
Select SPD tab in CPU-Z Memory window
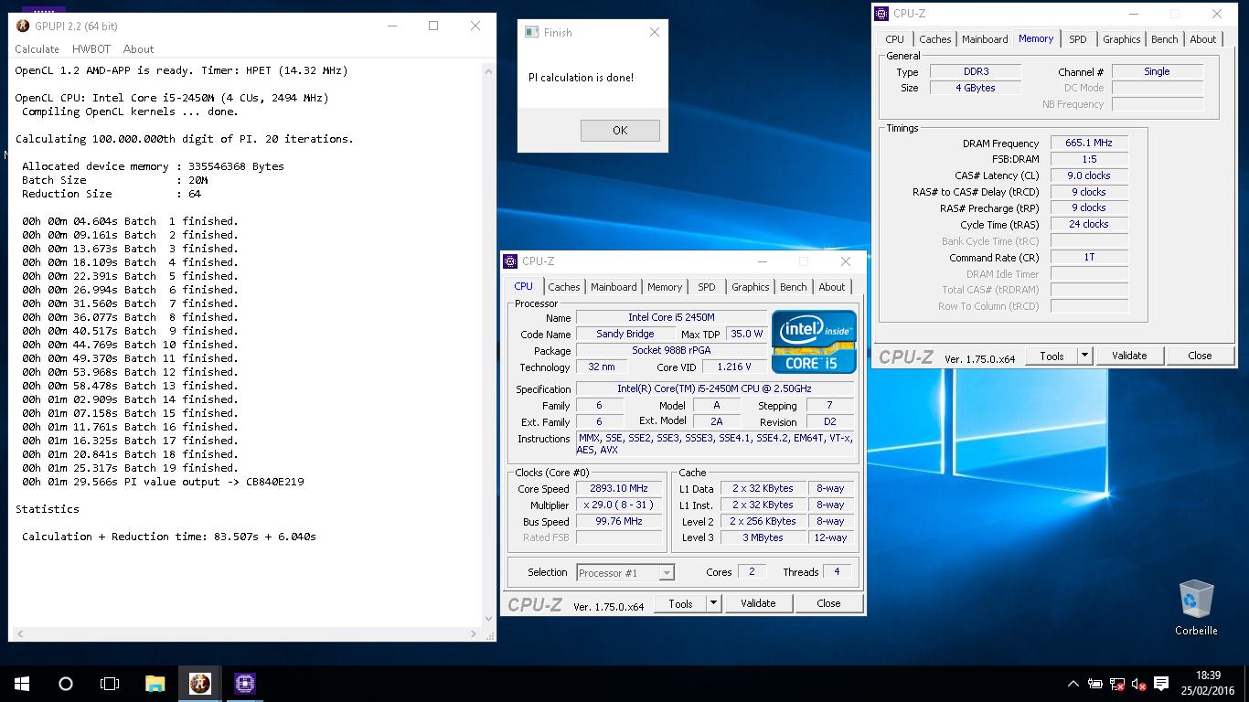1078,39
